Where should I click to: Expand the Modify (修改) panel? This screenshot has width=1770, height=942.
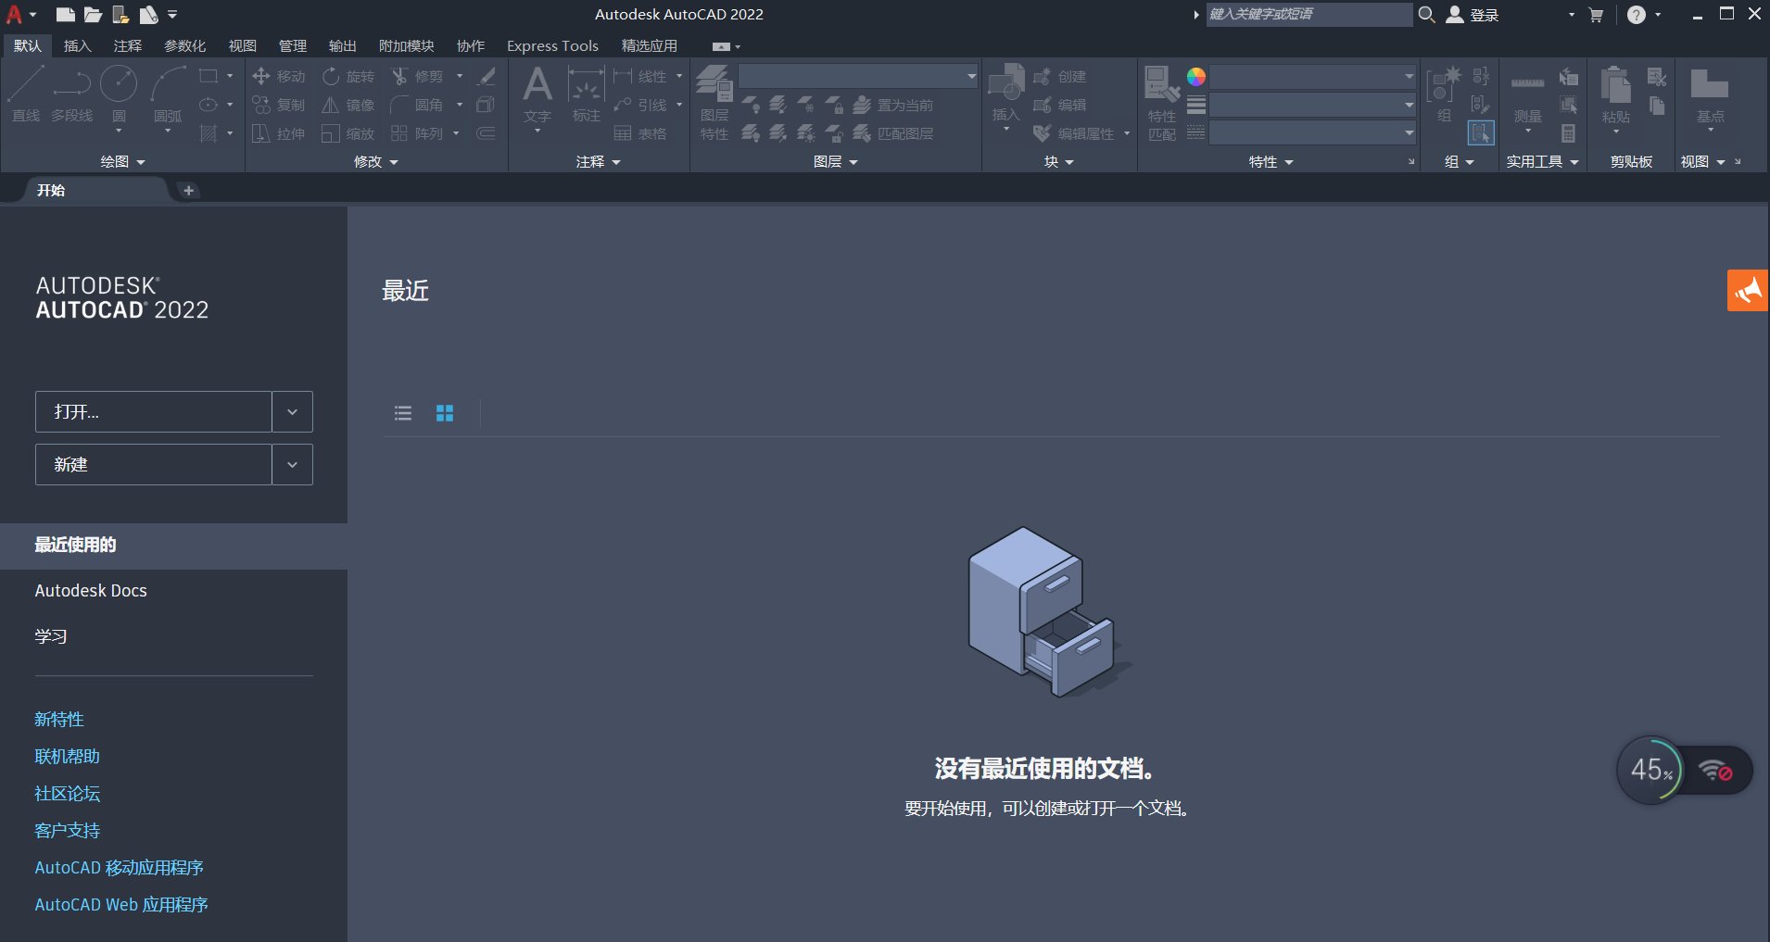point(376,161)
